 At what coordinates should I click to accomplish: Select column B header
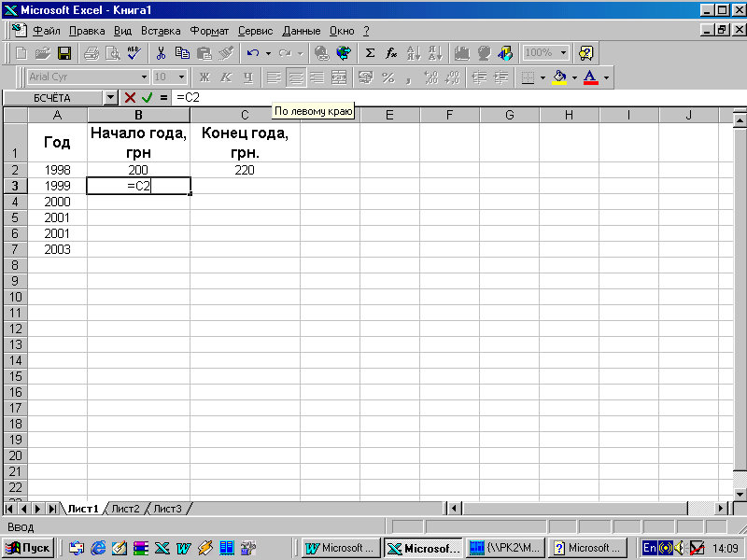138,115
